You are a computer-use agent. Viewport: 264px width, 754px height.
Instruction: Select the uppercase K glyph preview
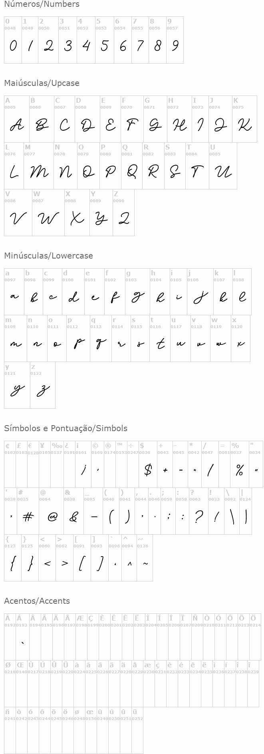point(244,126)
